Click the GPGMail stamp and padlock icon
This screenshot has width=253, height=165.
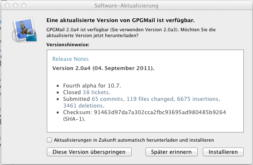coord(25,30)
